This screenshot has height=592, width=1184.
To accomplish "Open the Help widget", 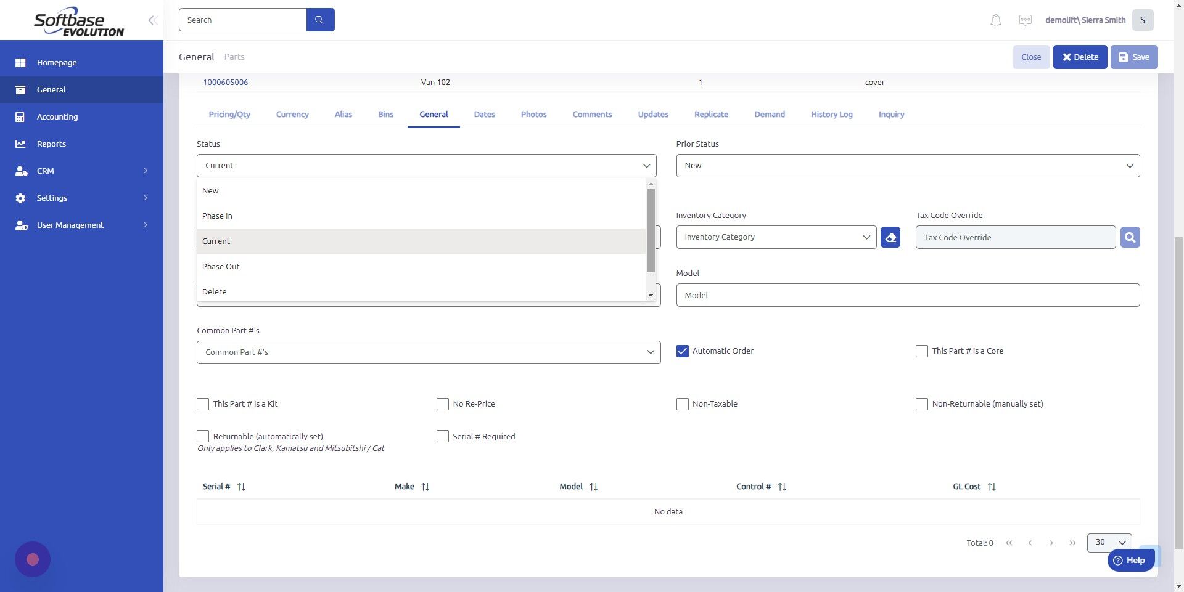I will coord(1130,560).
